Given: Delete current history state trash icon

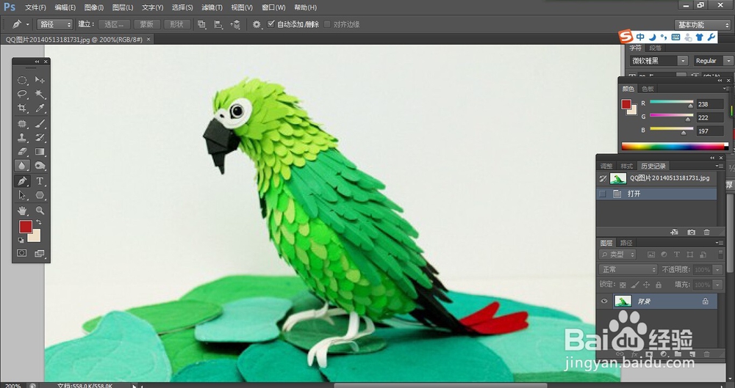Looking at the screenshot, I should [706, 233].
